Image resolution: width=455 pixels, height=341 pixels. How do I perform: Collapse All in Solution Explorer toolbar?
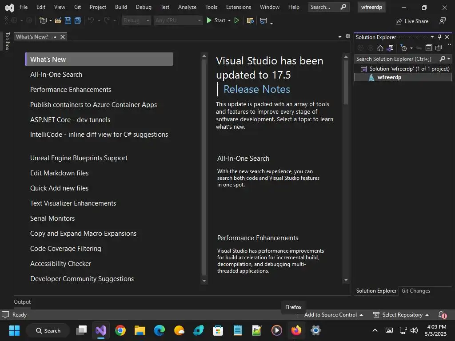click(429, 48)
